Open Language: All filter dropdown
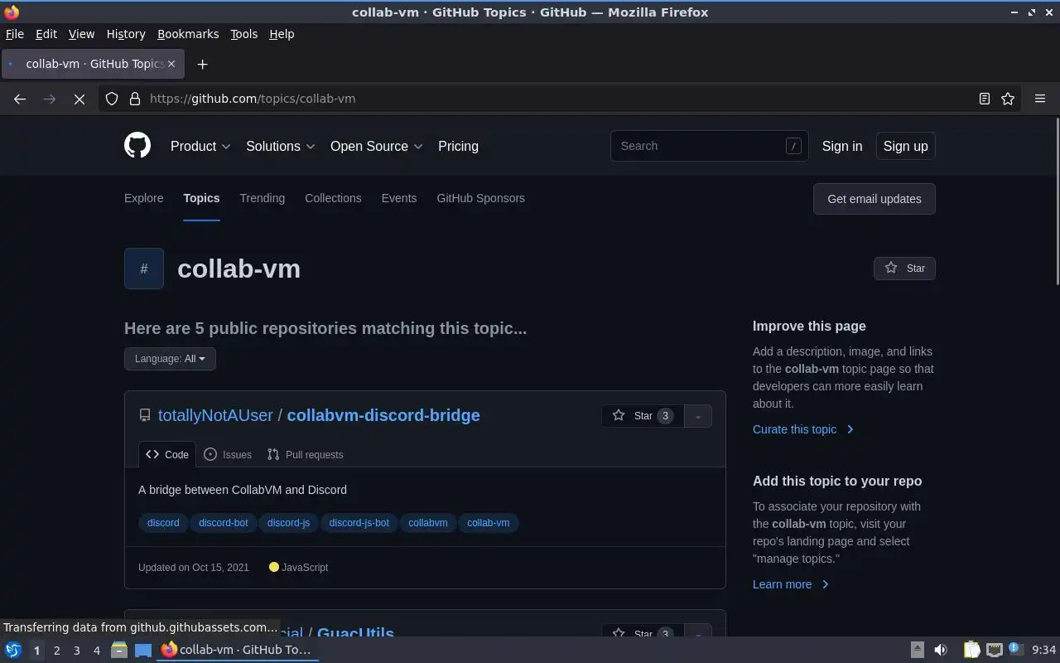 (170, 359)
